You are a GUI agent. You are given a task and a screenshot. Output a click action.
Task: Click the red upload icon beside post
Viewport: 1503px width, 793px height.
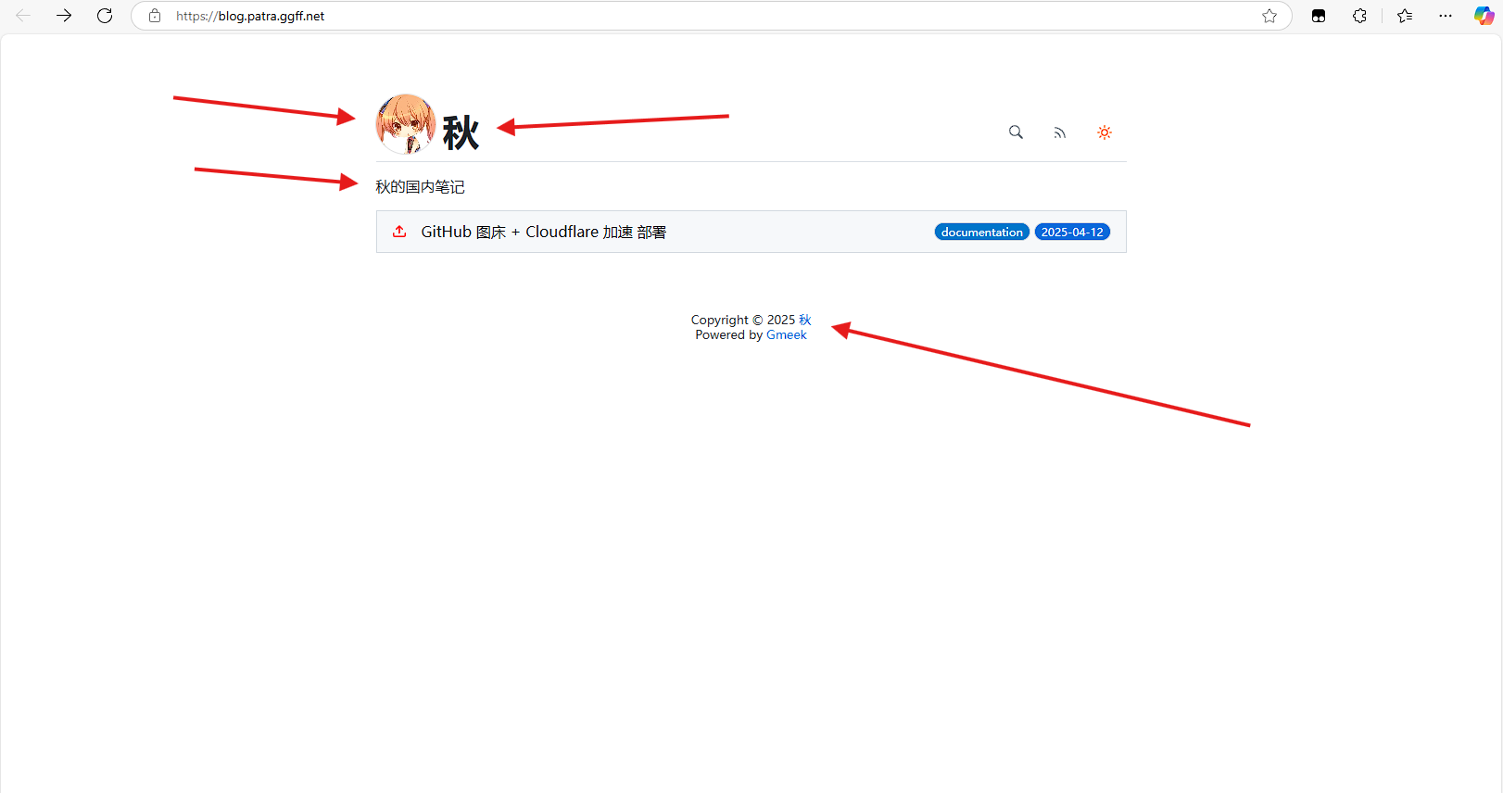pos(399,232)
